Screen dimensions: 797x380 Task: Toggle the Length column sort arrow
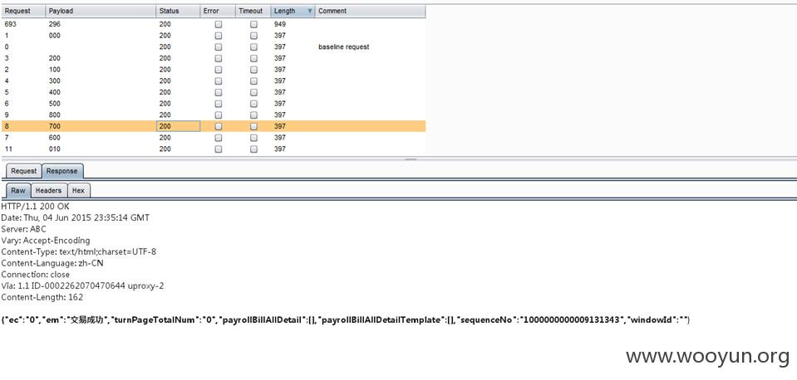[x=310, y=11]
